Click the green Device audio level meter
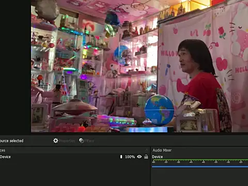Viewport: 248px width, 186px height. pos(200,160)
